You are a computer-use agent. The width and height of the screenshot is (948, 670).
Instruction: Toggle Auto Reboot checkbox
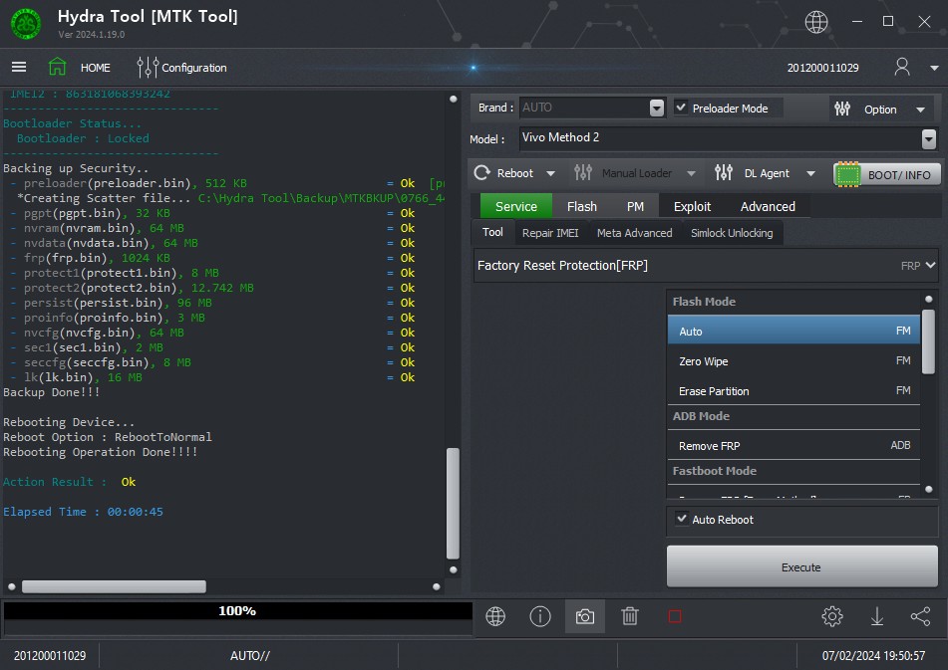point(682,519)
